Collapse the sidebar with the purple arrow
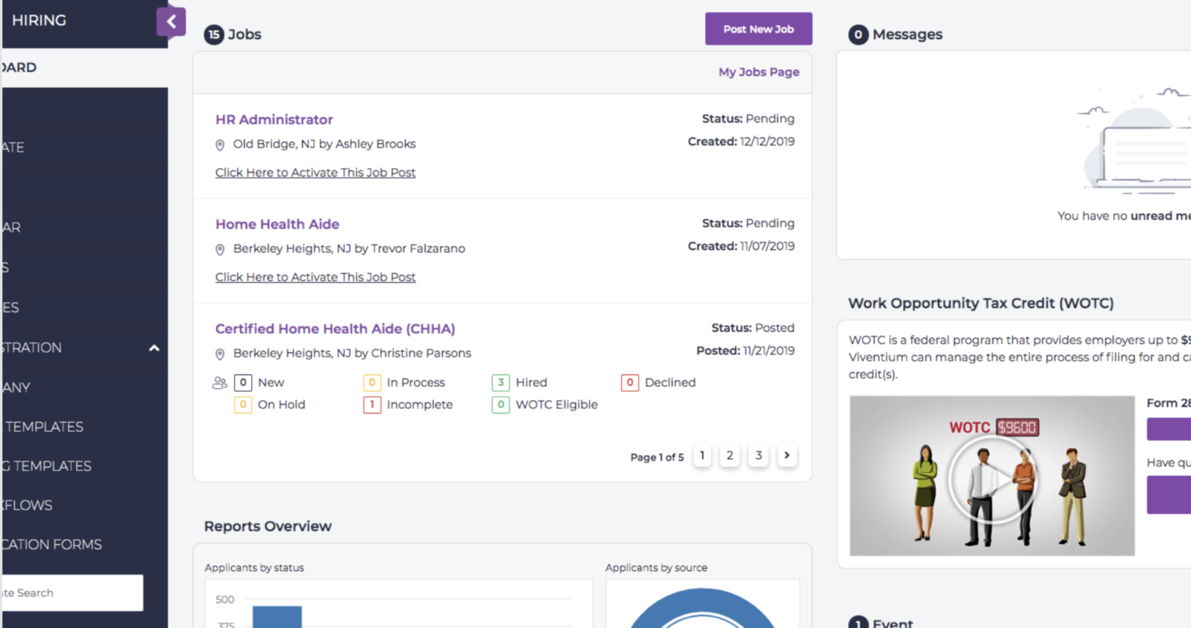 [x=171, y=22]
